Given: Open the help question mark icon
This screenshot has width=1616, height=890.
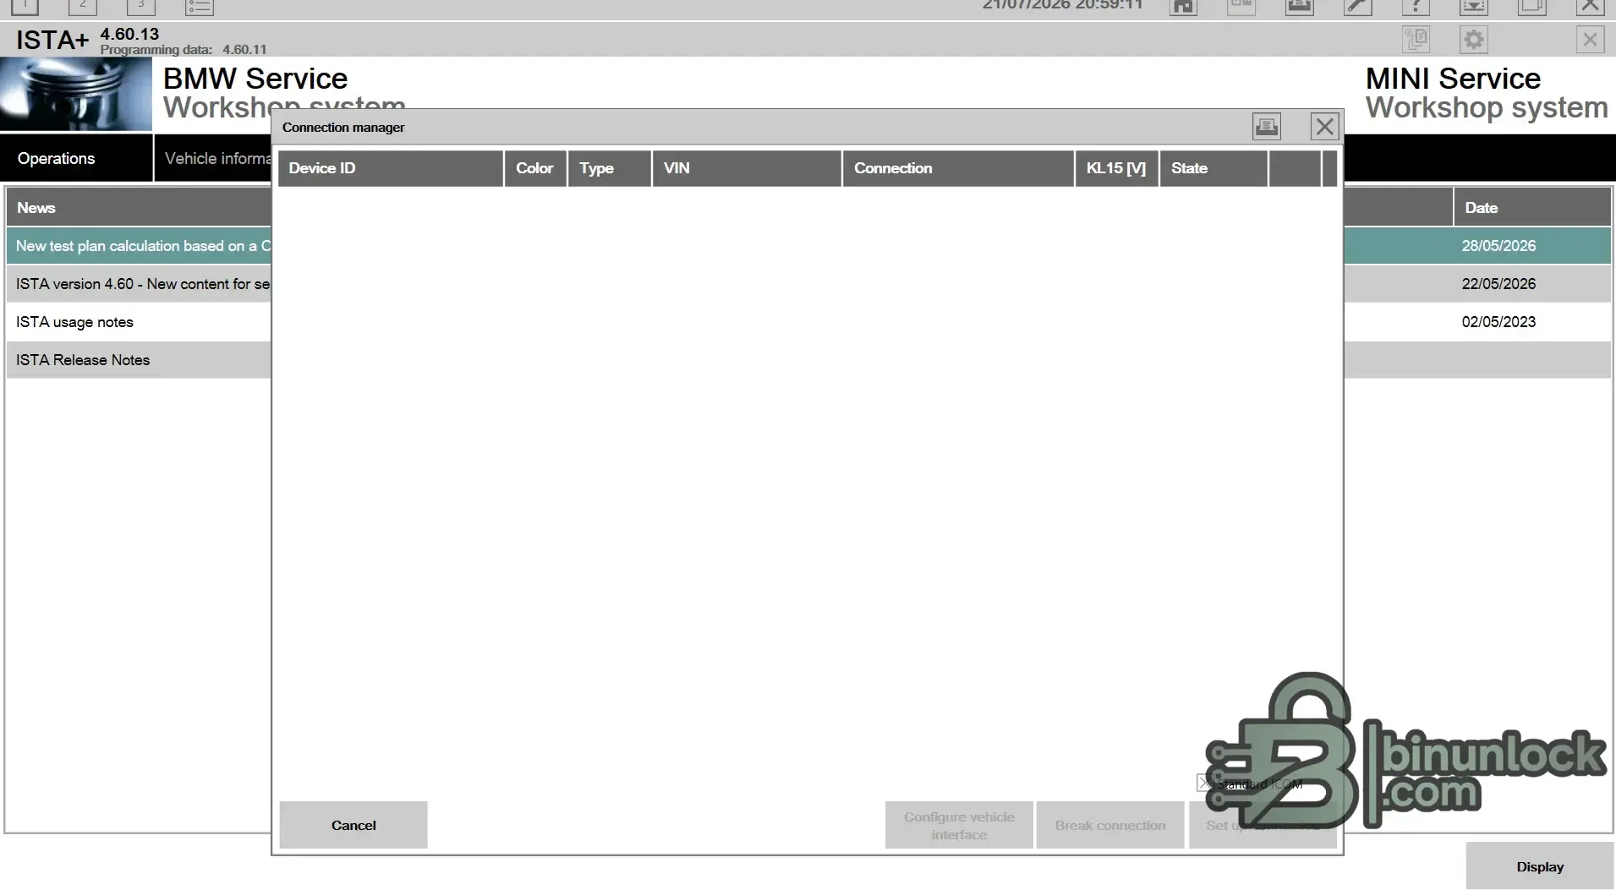Looking at the screenshot, I should [x=1416, y=7].
